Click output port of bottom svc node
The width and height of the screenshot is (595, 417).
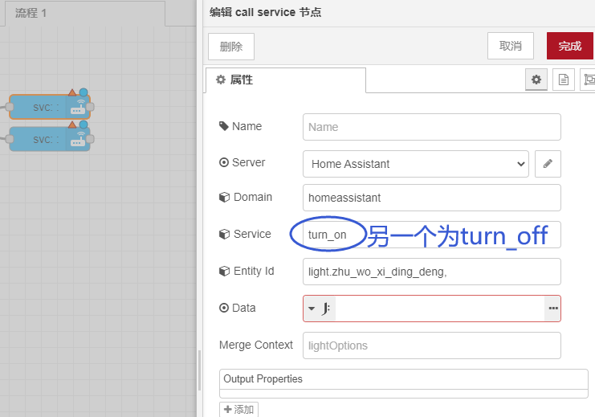90,139
